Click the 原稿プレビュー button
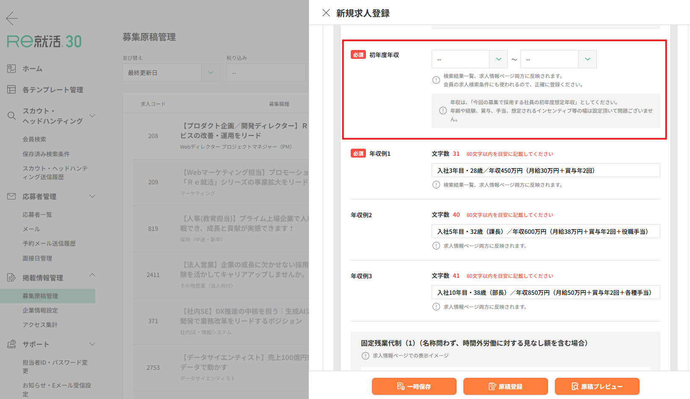 click(597, 386)
